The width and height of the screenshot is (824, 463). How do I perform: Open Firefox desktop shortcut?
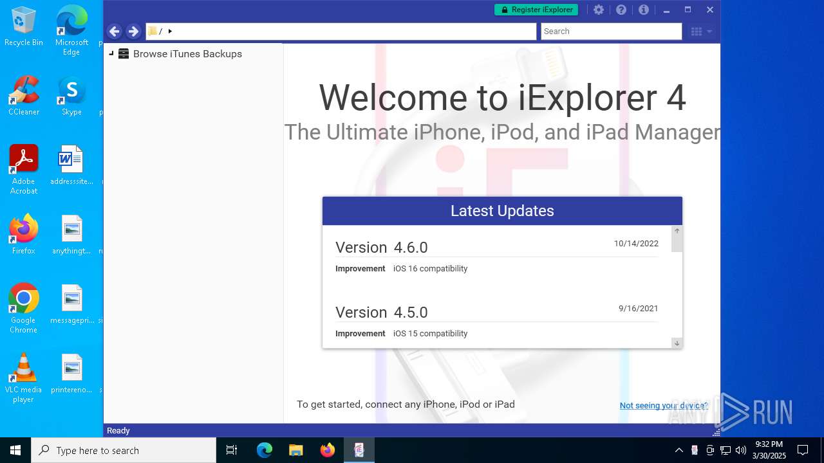click(x=24, y=235)
